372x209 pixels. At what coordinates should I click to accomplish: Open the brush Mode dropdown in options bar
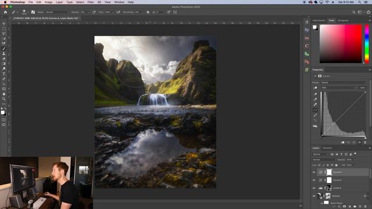(x=57, y=12)
